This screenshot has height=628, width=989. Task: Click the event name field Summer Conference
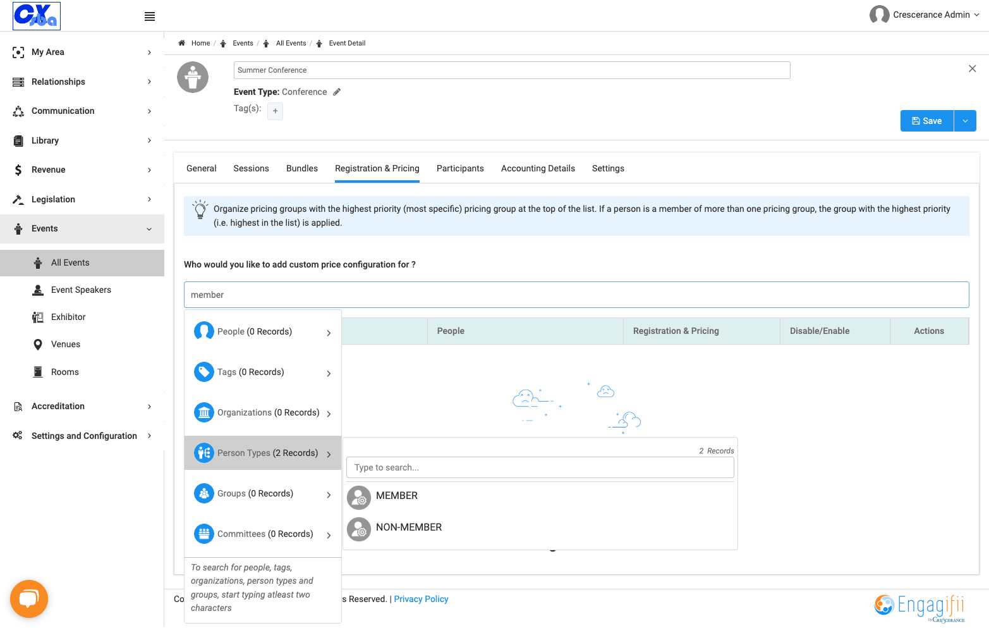click(512, 70)
